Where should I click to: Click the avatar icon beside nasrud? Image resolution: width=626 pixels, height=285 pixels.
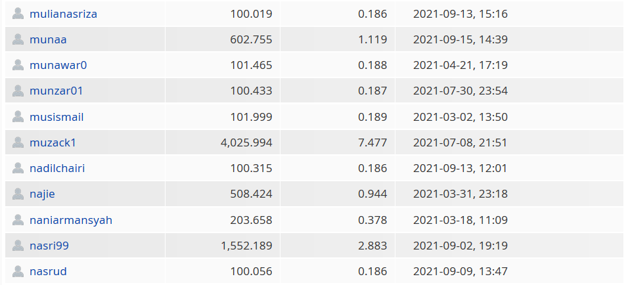tap(18, 271)
